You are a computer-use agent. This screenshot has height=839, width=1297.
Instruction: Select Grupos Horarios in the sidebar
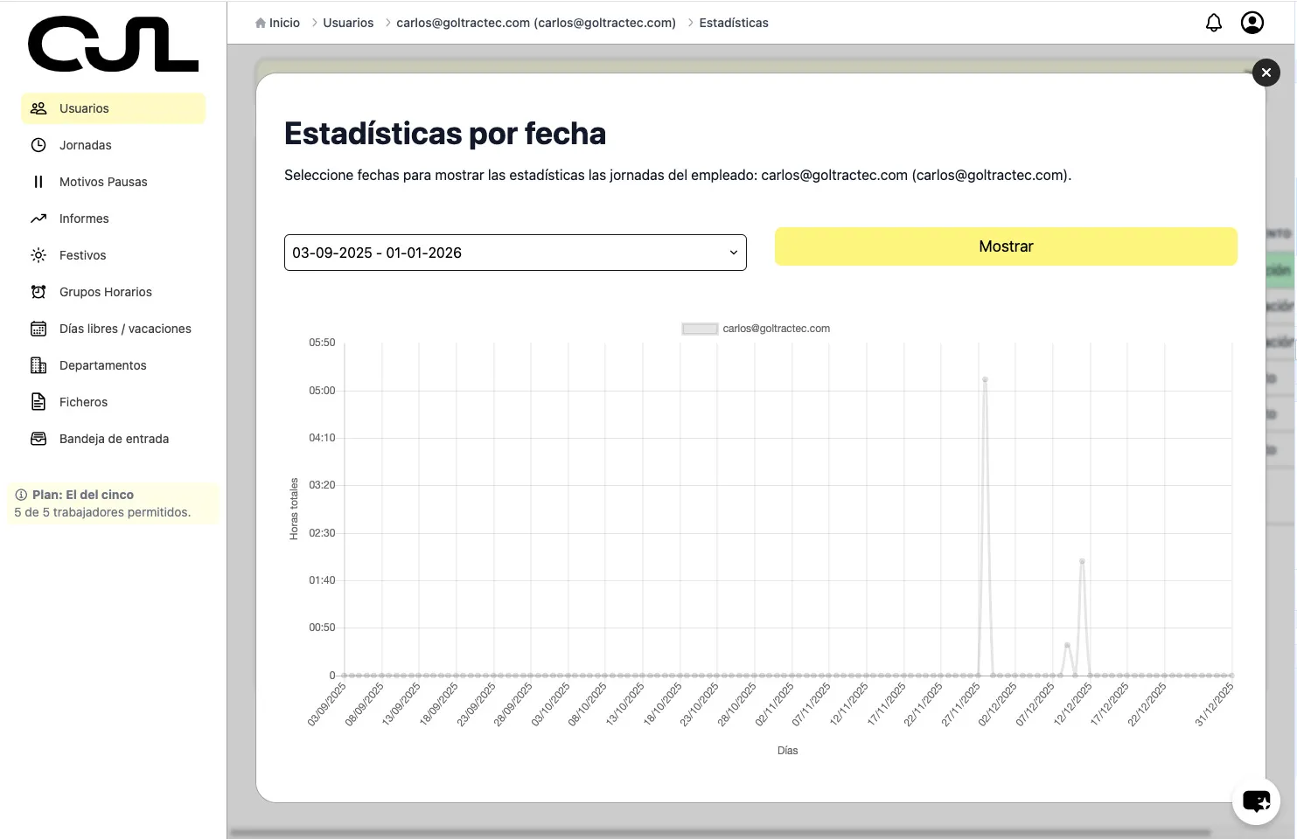pyautogui.click(x=105, y=291)
